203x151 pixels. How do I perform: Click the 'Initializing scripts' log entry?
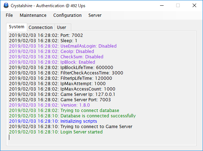(x=53, y=121)
